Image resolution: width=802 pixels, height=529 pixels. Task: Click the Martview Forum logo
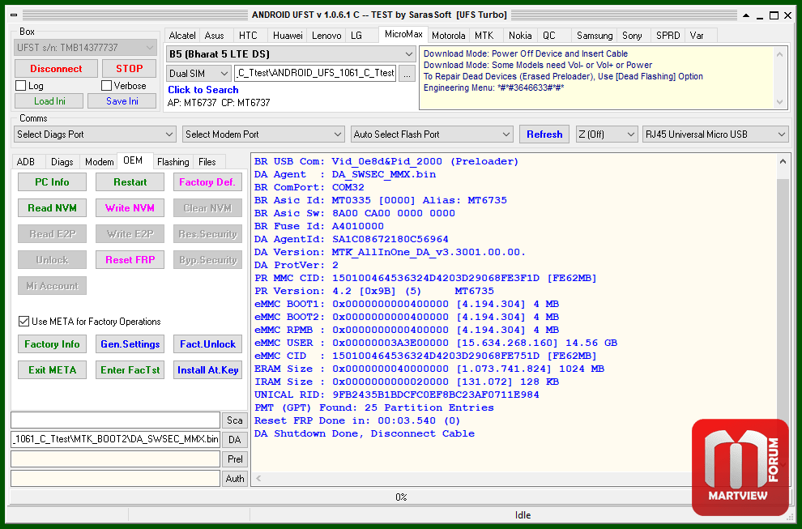click(740, 467)
